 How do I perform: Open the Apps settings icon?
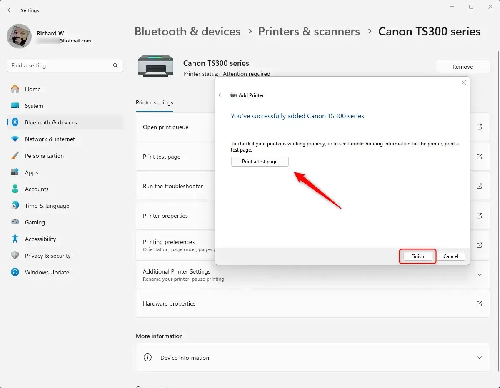click(x=15, y=172)
